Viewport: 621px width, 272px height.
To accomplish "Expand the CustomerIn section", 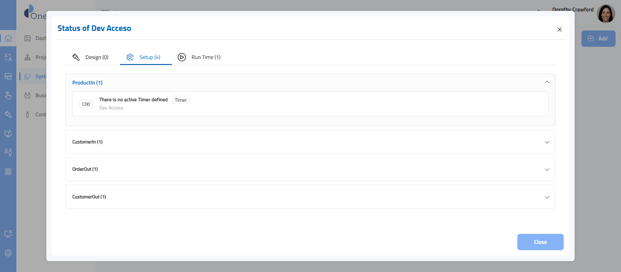I will coord(547,142).
